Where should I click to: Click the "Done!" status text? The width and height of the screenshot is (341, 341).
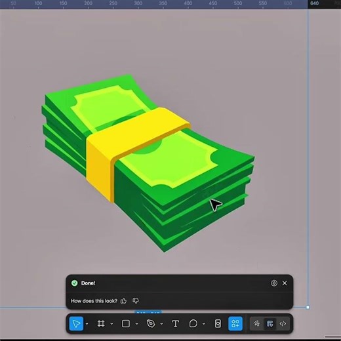click(x=88, y=283)
